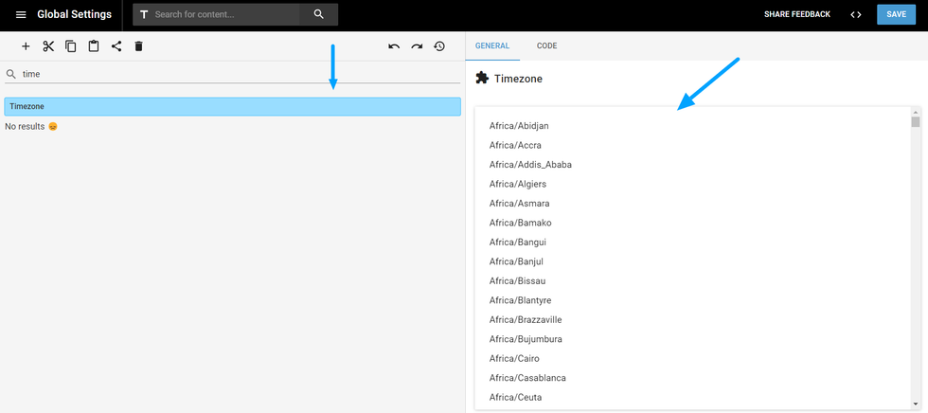The height and width of the screenshot is (413, 928).
Task: Redo the last undone change
Action: click(x=417, y=46)
